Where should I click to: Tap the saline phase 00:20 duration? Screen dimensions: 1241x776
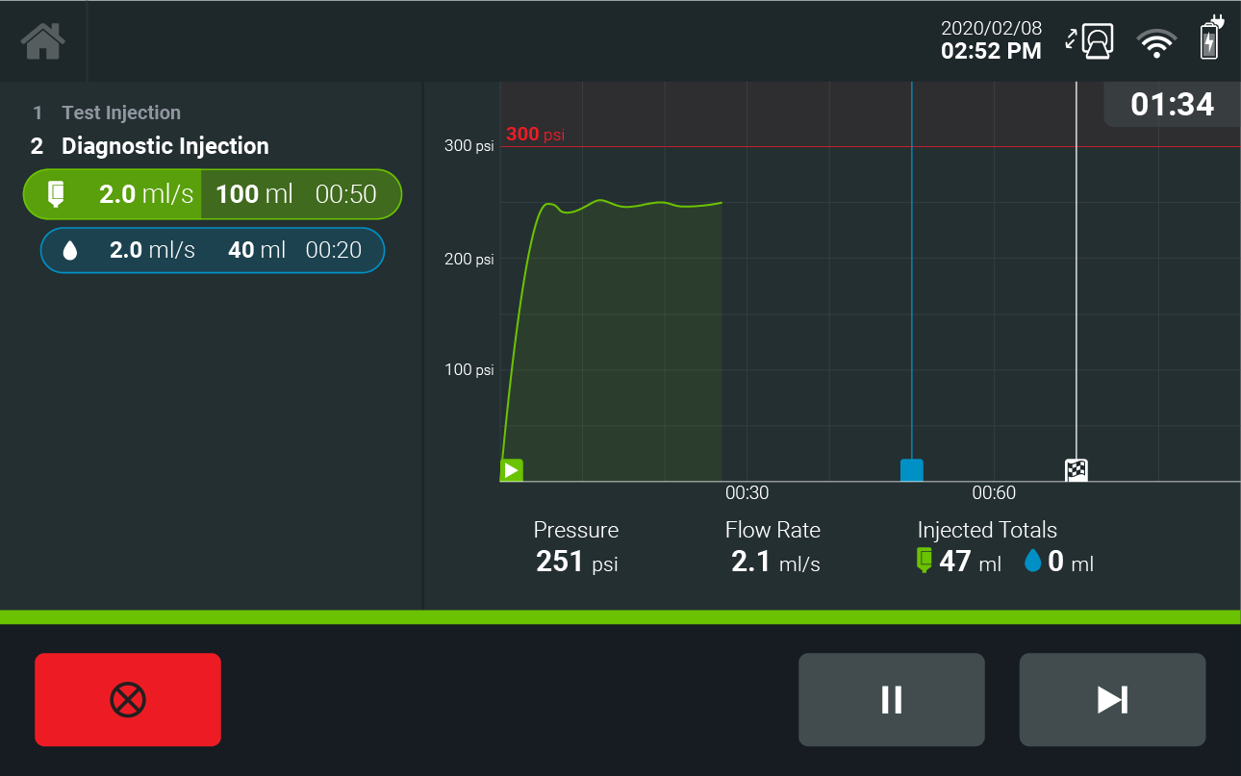pos(334,250)
